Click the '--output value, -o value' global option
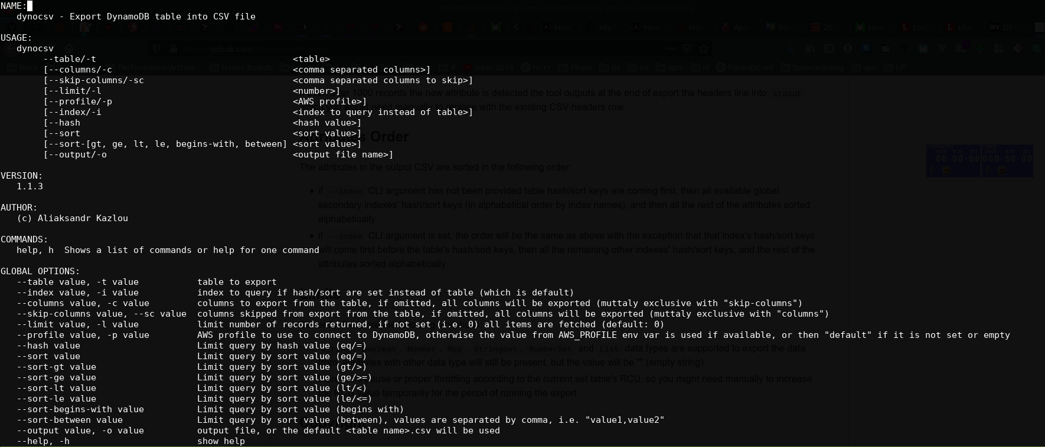 [80, 430]
